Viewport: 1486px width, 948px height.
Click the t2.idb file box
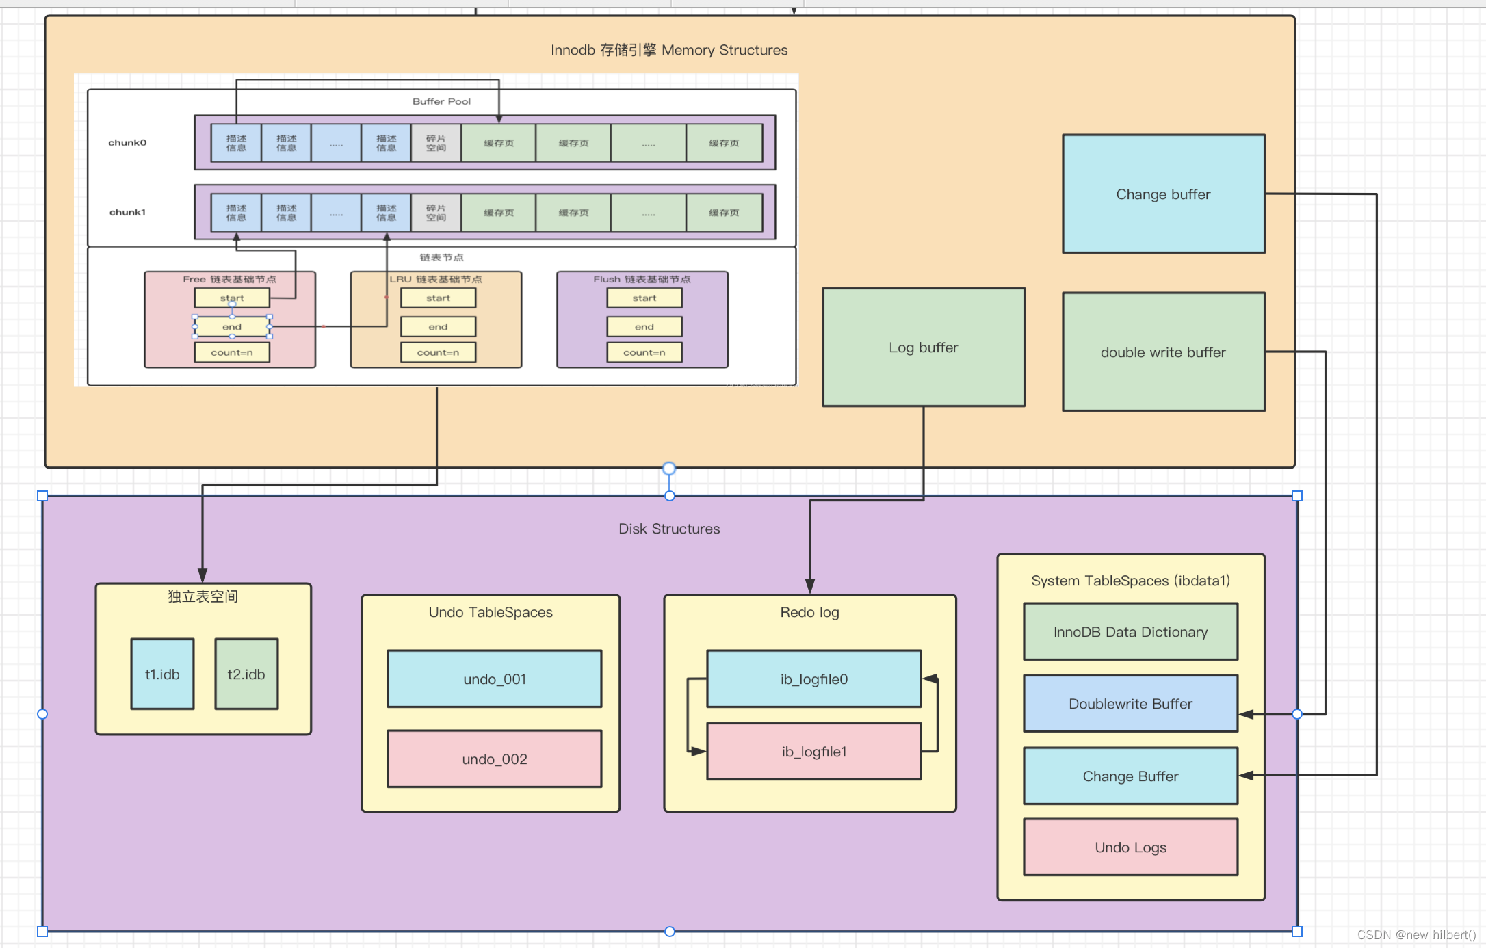246,674
